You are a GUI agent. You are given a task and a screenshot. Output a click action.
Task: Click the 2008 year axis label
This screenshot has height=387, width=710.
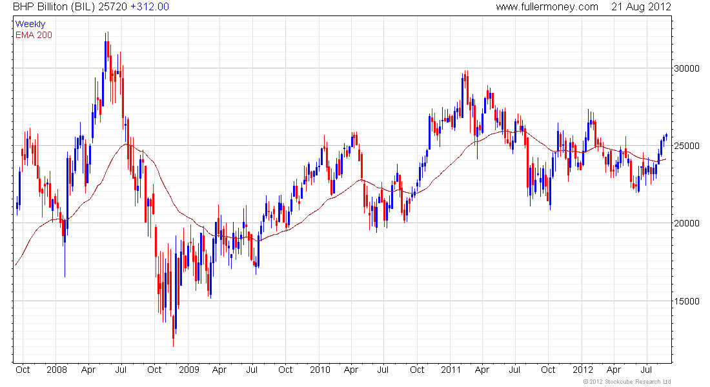tap(57, 370)
